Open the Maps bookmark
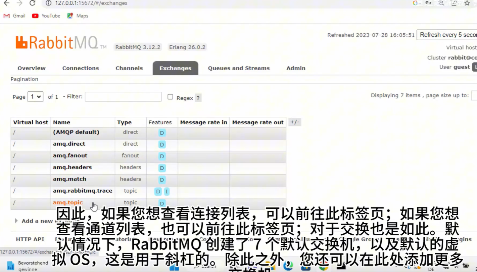Screen dimensions: 477x272 click(x=78, y=16)
